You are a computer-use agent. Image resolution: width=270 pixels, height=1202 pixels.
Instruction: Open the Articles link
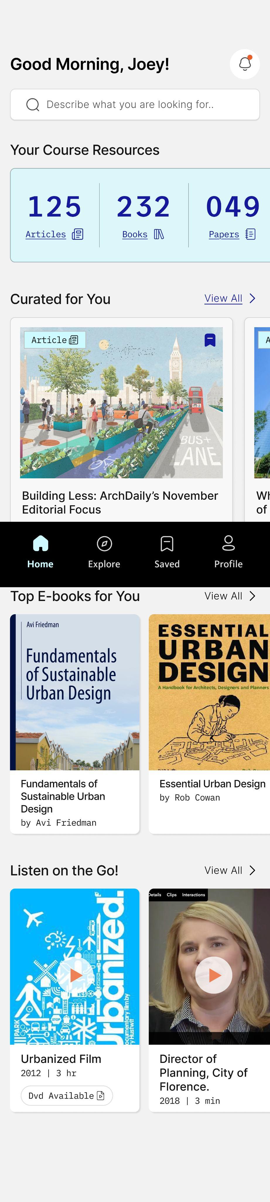pyautogui.click(x=46, y=234)
